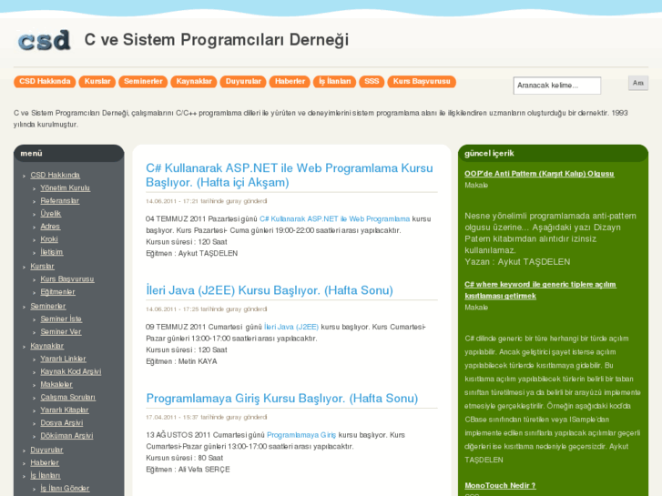Open Programlamaya Giriş Kursu Başlıyor headline
Image resolution: width=662 pixels, height=496 pixels.
coord(282,399)
